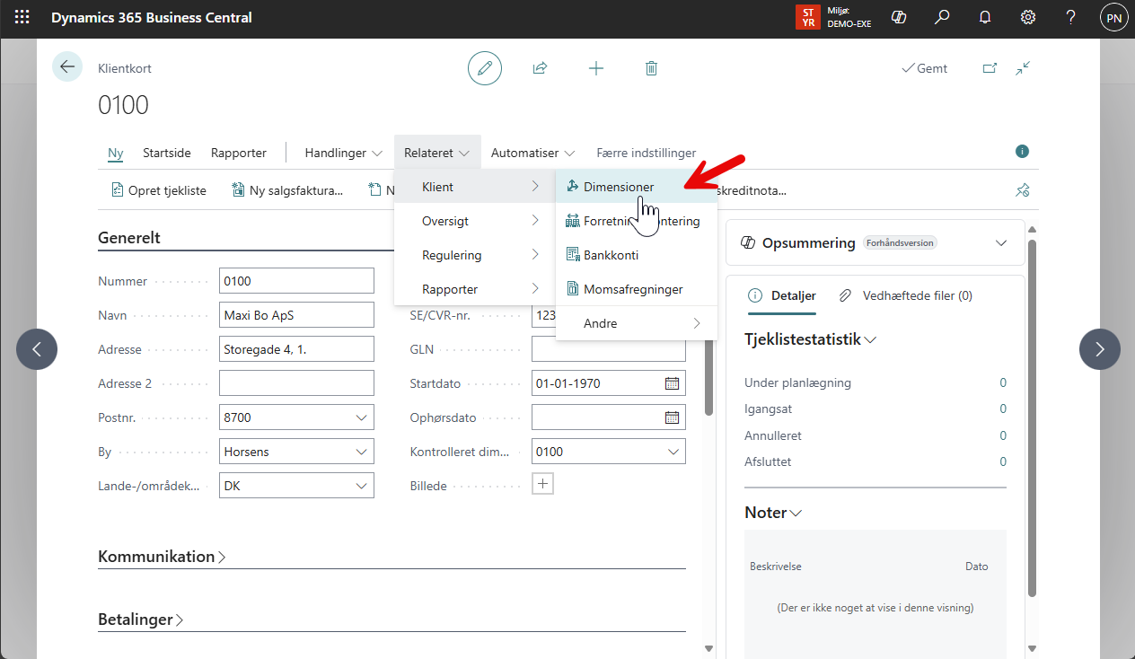
Task: Click the plus icon to add new
Action: coord(595,68)
